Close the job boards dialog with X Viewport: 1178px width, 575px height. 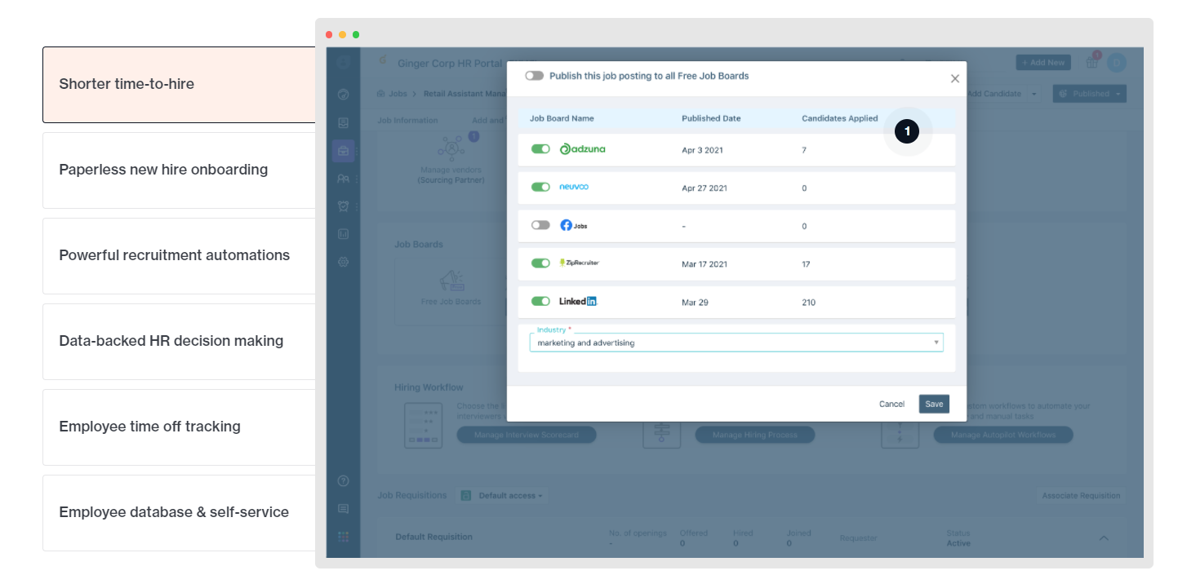point(954,79)
